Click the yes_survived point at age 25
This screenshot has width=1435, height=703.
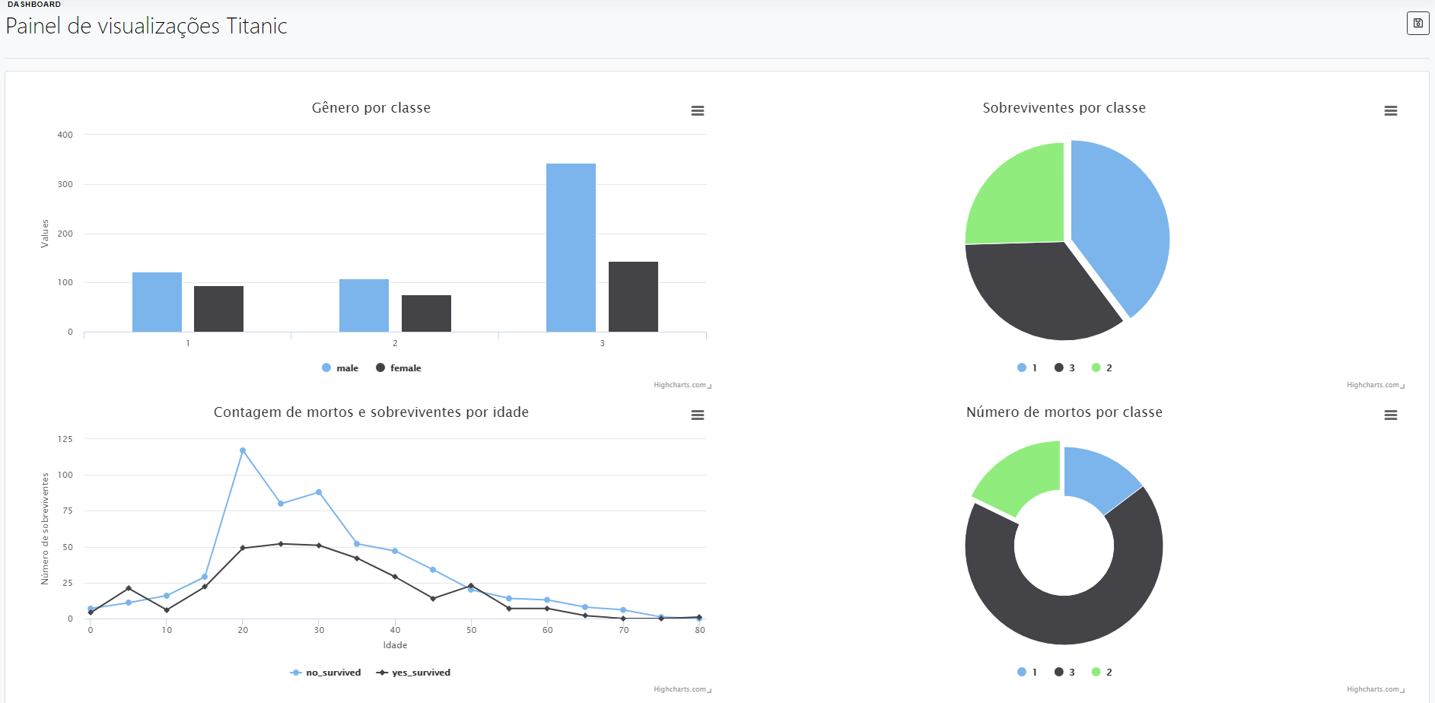coord(281,544)
